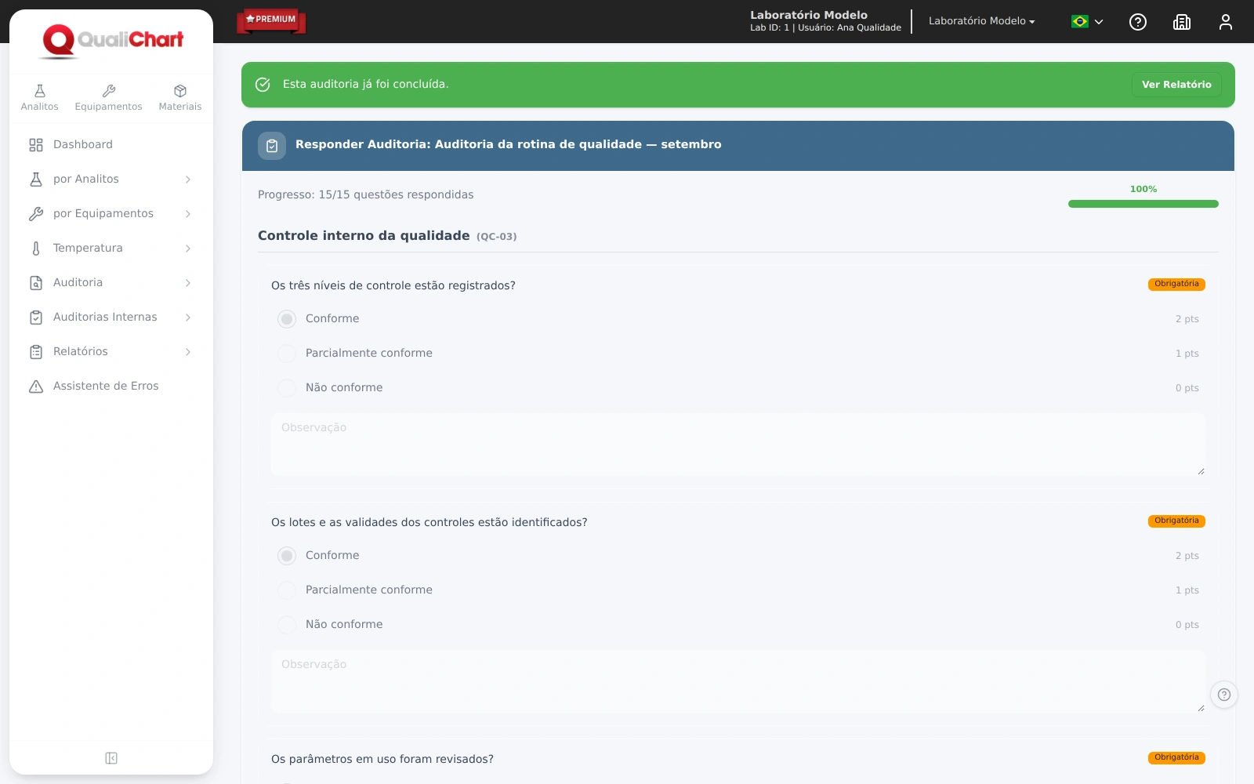Open the Laboratório Modelo dropdown
This screenshot has height=784, width=1254.
(981, 21)
